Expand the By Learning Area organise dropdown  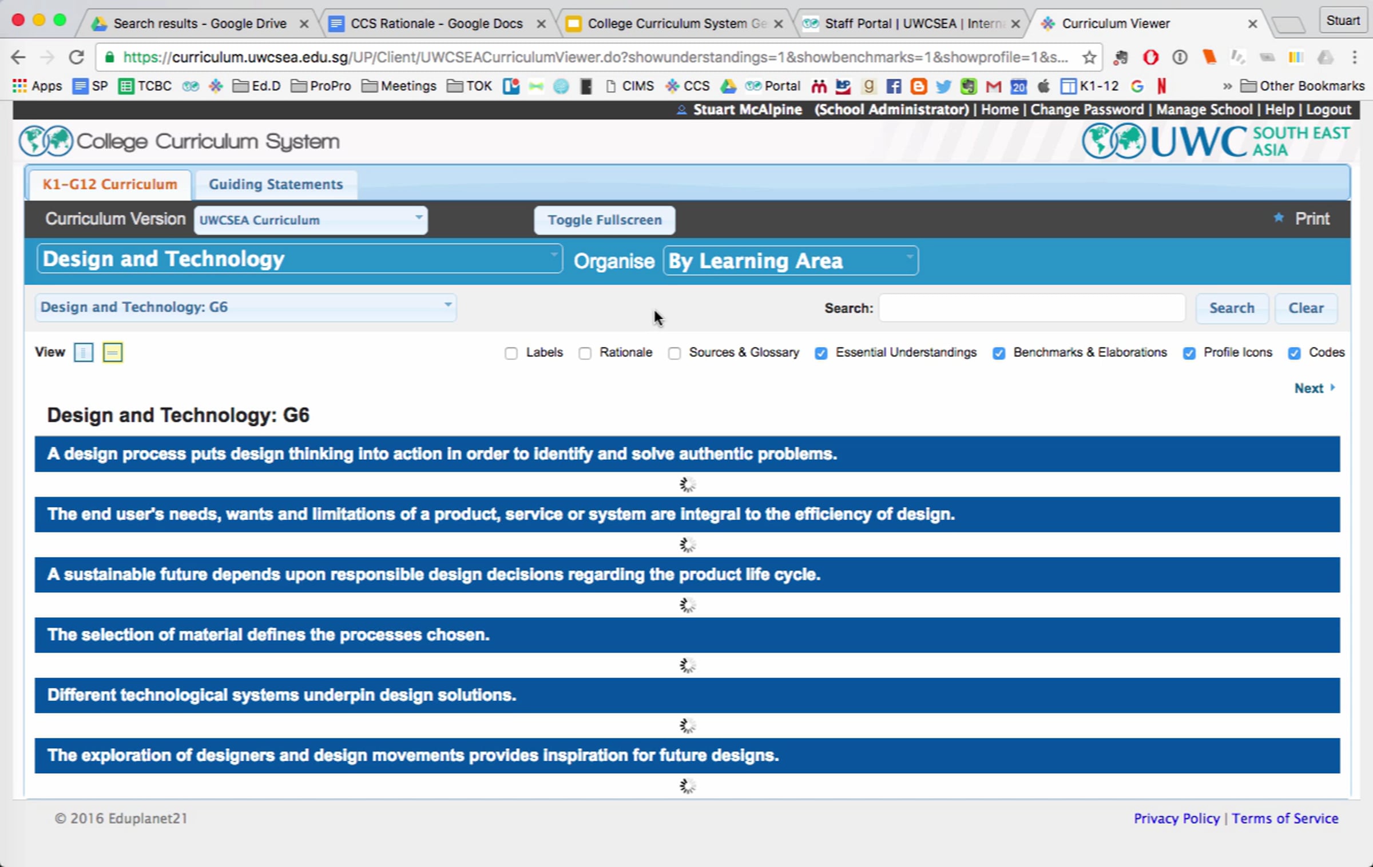(x=791, y=261)
